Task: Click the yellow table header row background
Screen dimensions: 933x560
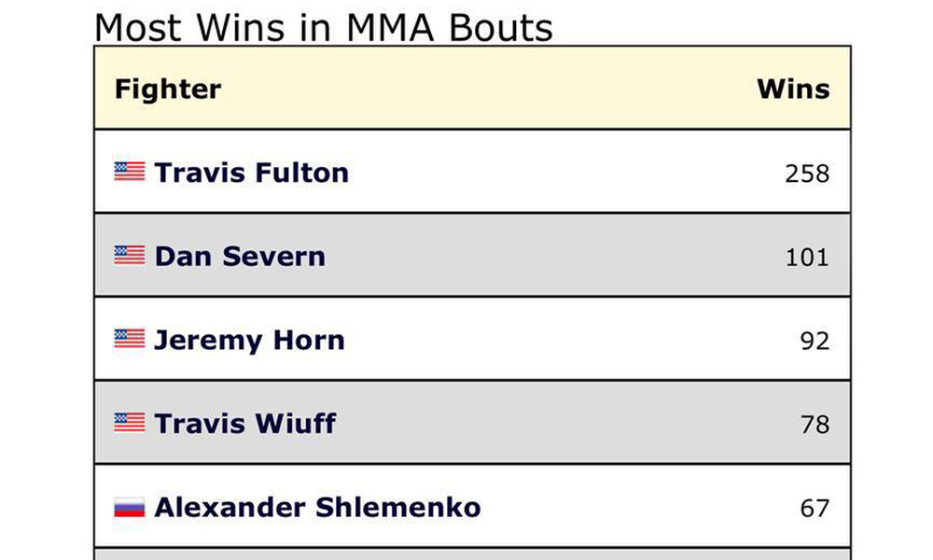Action: click(x=472, y=88)
